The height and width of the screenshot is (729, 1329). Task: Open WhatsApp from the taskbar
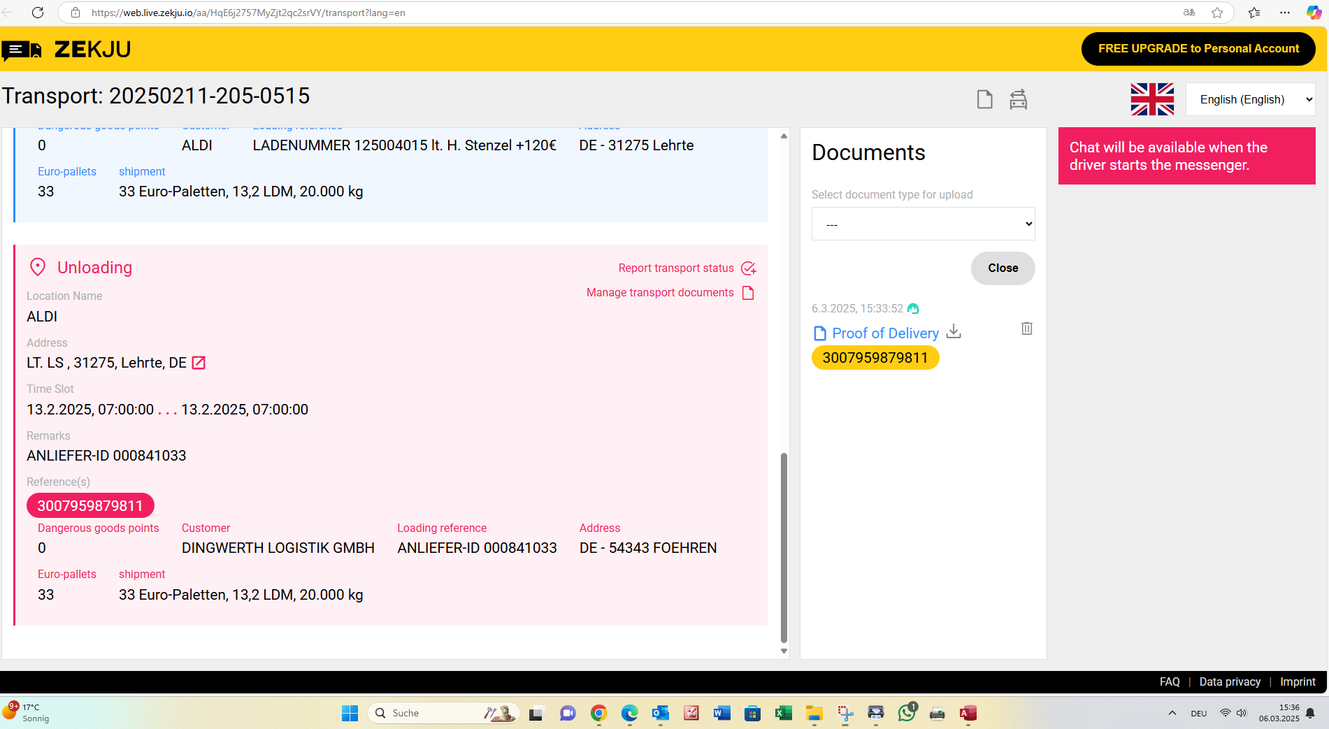pos(907,712)
